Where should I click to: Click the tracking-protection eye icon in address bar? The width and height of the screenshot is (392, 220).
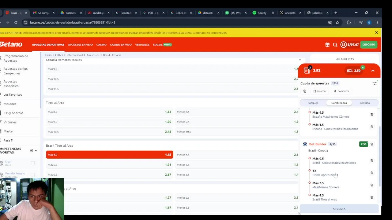(x=330, y=22)
